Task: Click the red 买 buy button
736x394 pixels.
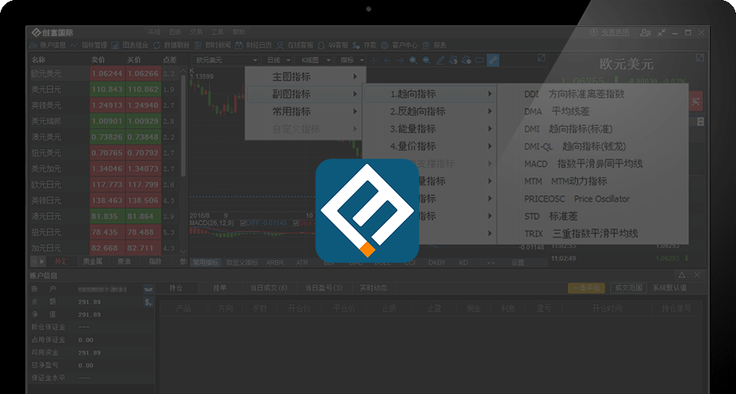Action: click(695, 101)
